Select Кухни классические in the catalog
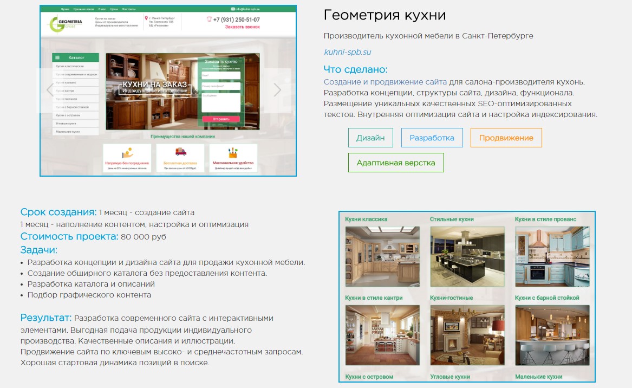632x388 pixels. click(75, 66)
